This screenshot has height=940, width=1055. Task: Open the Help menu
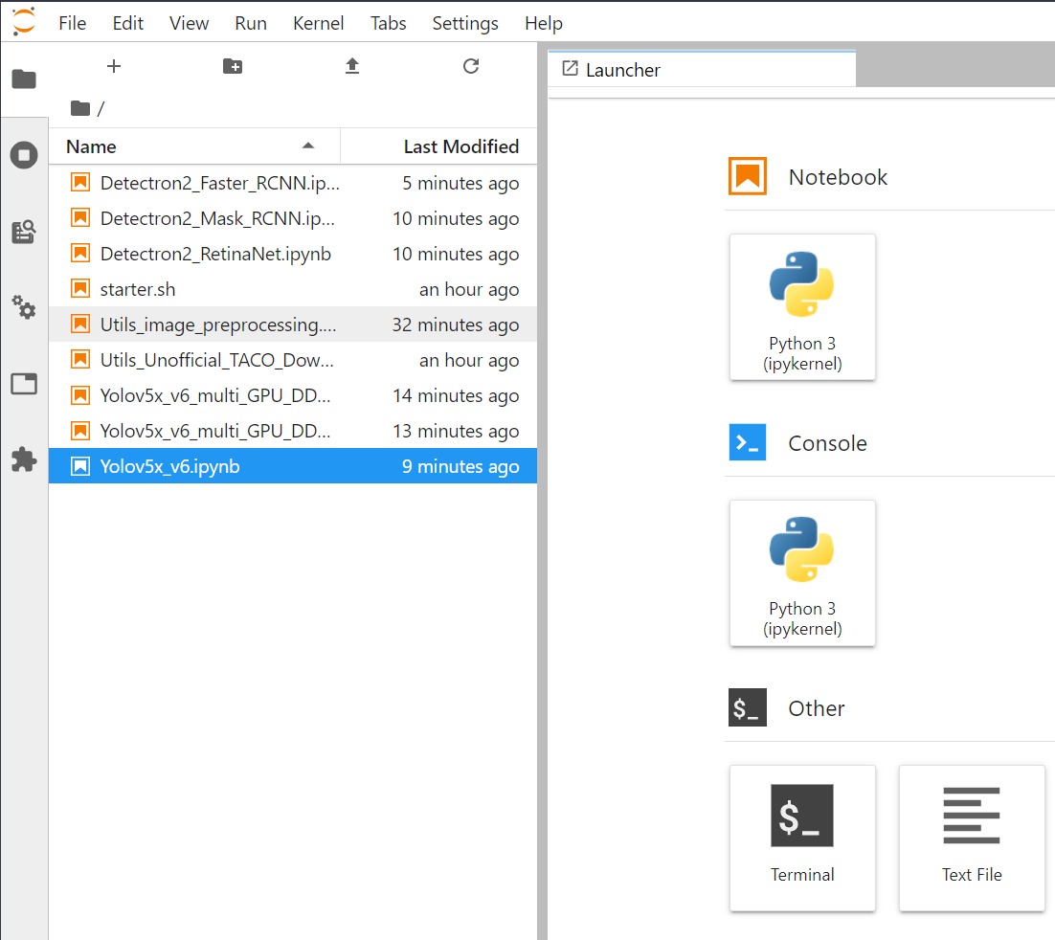(544, 23)
